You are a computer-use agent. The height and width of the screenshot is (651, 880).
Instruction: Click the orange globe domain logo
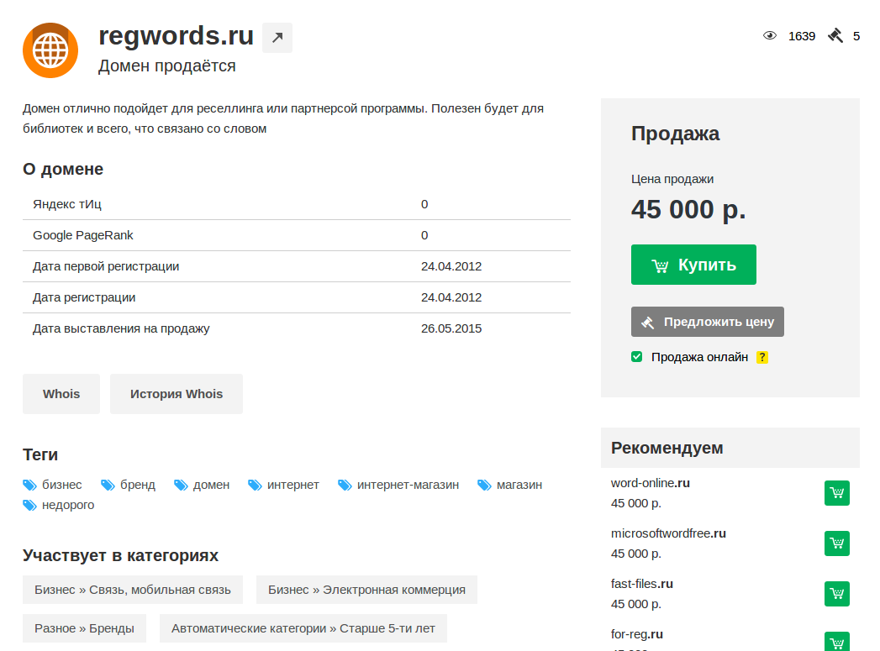click(x=50, y=50)
